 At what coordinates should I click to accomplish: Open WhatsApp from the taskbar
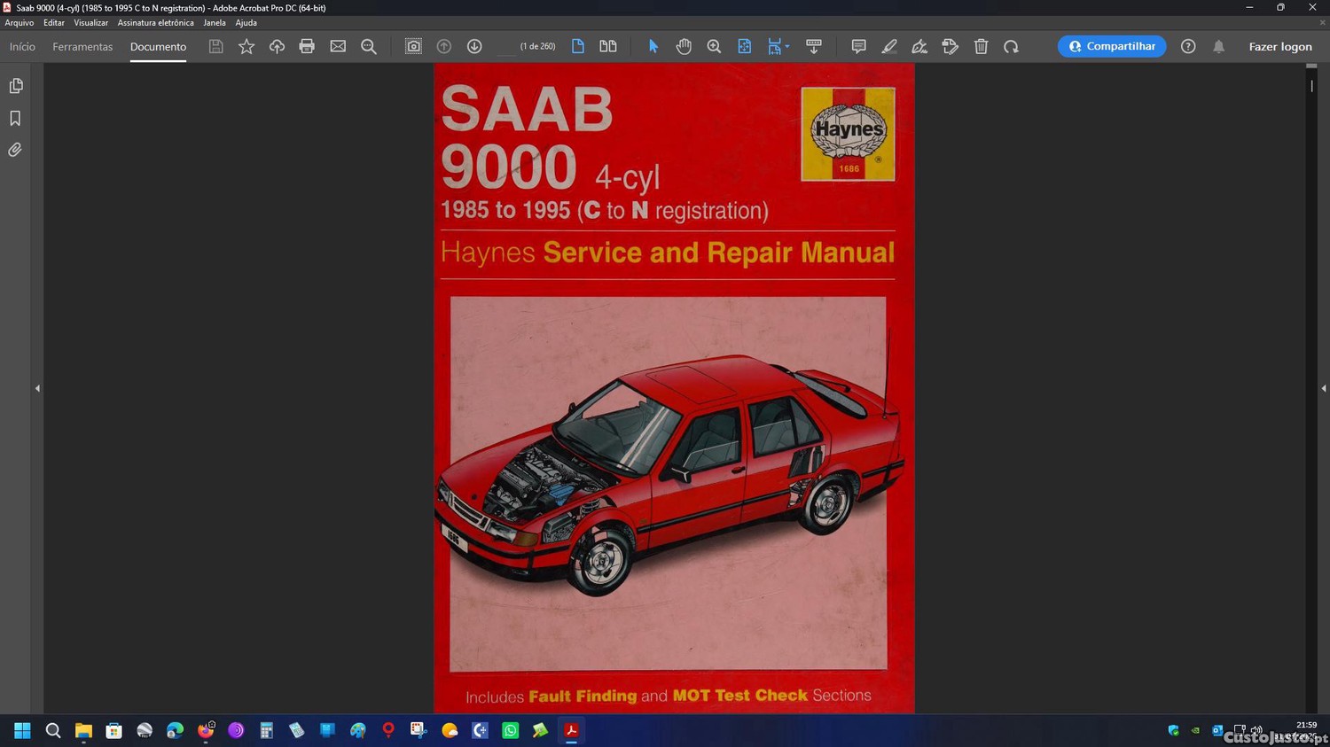click(x=511, y=730)
